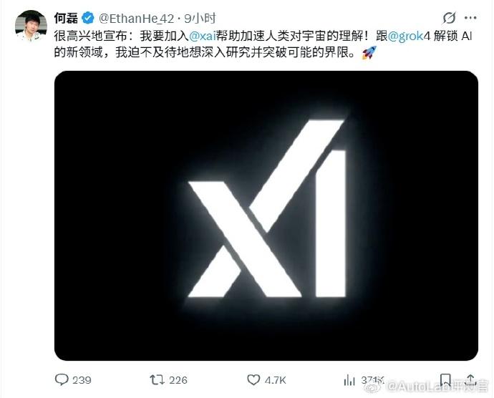View analytics via bar chart icon
Image resolution: width=494 pixels, height=398 pixels.
tap(349, 380)
